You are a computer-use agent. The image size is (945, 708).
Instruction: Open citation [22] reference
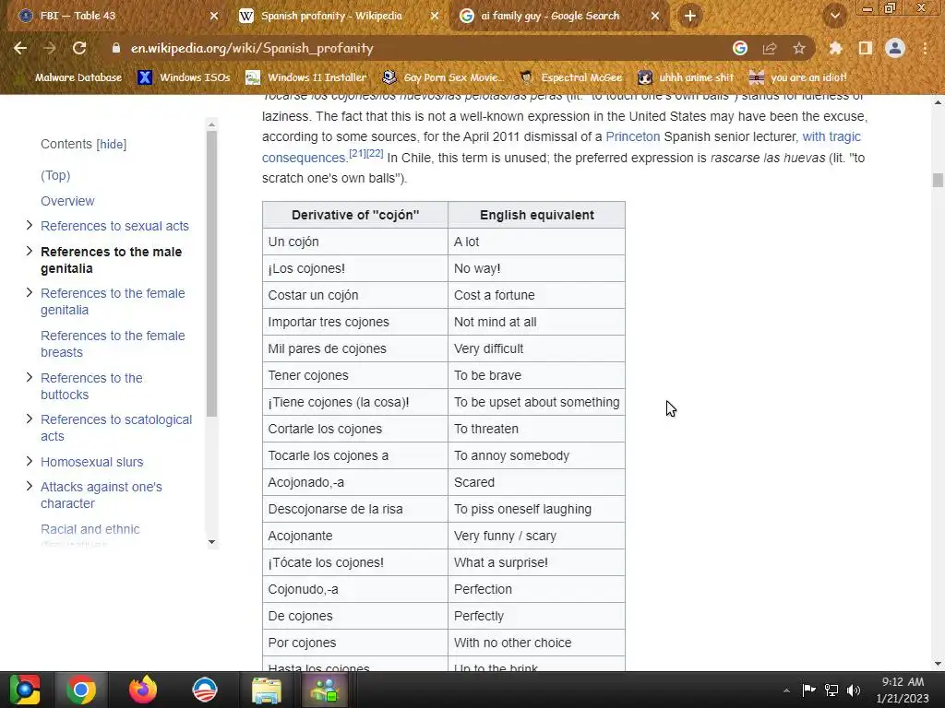click(x=375, y=154)
